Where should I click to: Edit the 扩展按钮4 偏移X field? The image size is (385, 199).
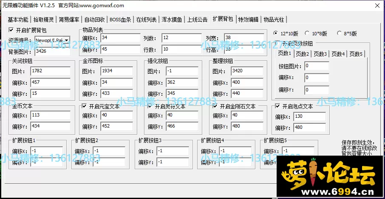tap(235, 151)
